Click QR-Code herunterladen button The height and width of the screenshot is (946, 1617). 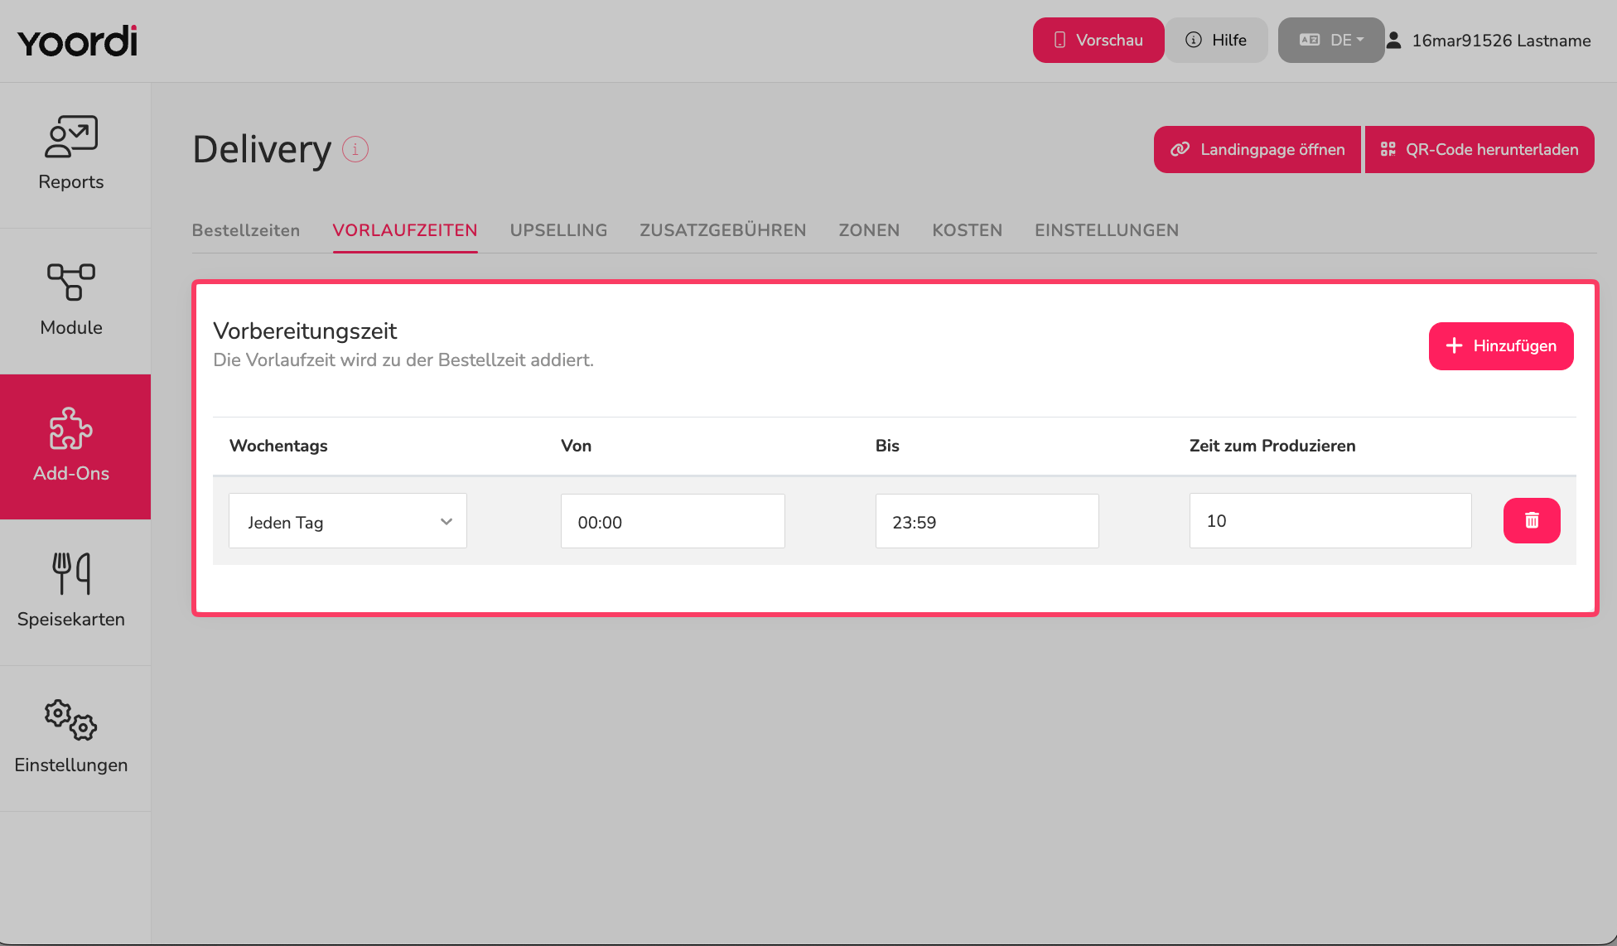click(x=1479, y=150)
